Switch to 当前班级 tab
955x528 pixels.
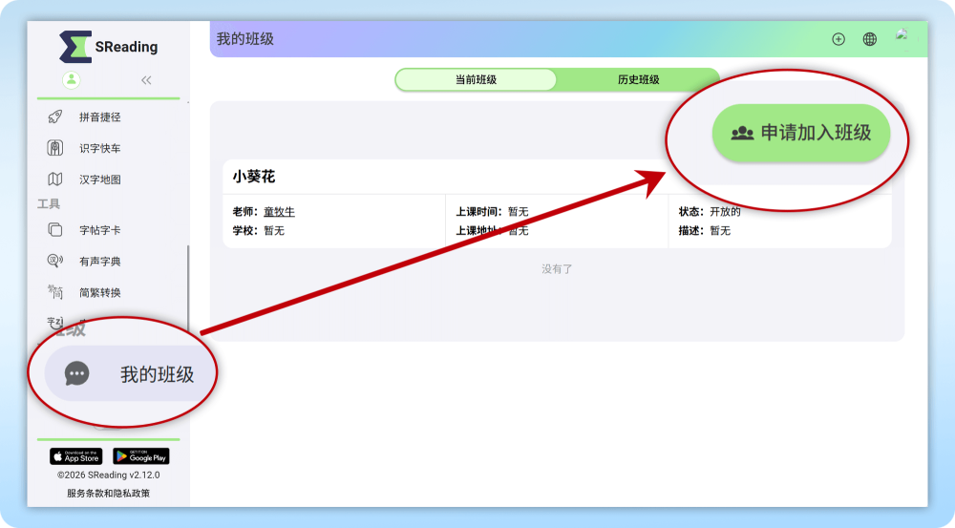click(x=476, y=80)
